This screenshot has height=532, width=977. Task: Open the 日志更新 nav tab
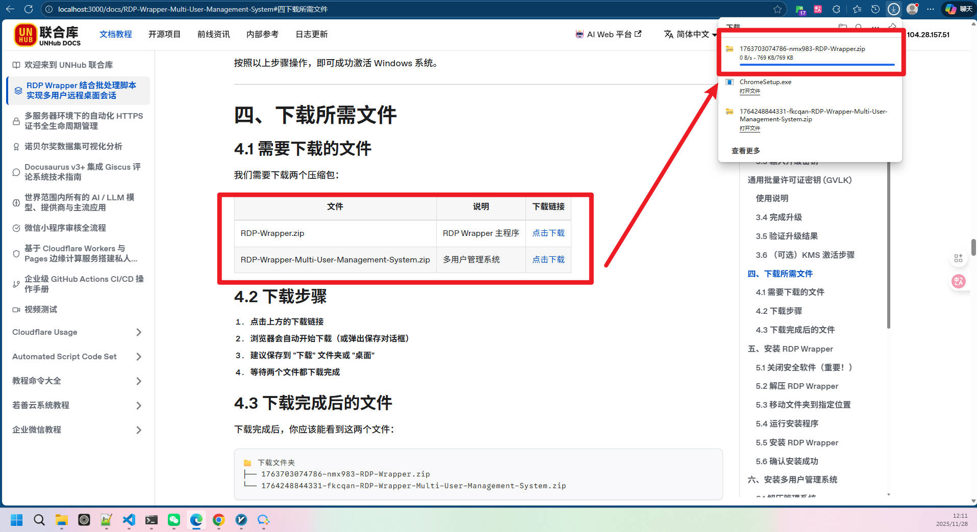(311, 34)
